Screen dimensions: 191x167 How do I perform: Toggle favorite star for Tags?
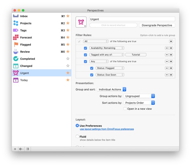pyautogui.click(x=68, y=30)
